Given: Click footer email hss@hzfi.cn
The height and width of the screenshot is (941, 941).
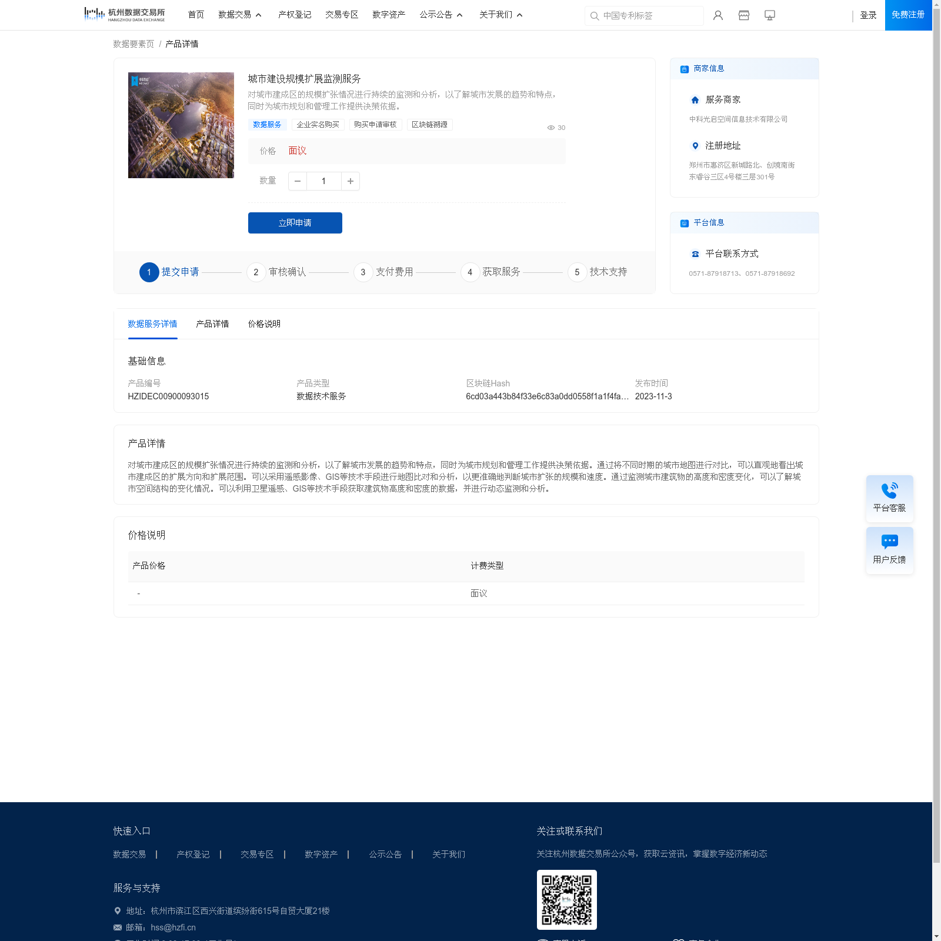Looking at the screenshot, I should [x=173, y=927].
